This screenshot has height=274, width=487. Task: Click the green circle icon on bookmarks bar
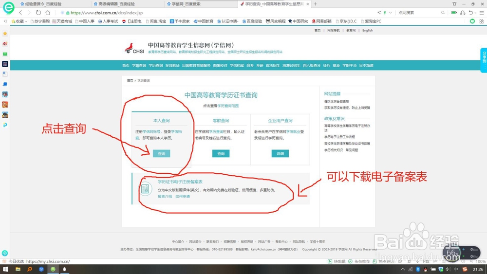coord(472,21)
